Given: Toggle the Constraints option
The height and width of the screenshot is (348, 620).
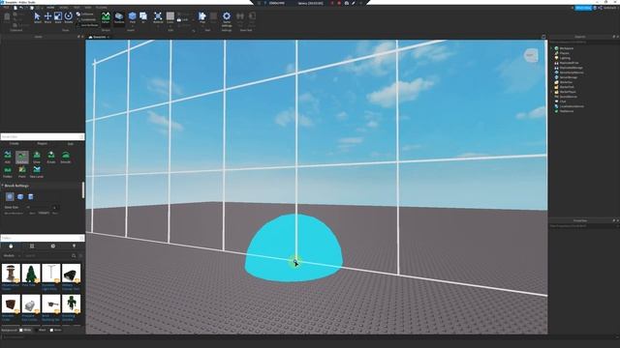Looking at the screenshot, I should [86, 19].
